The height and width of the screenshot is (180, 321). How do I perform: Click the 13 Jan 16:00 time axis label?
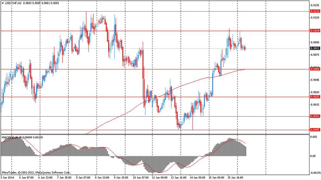[178, 177]
